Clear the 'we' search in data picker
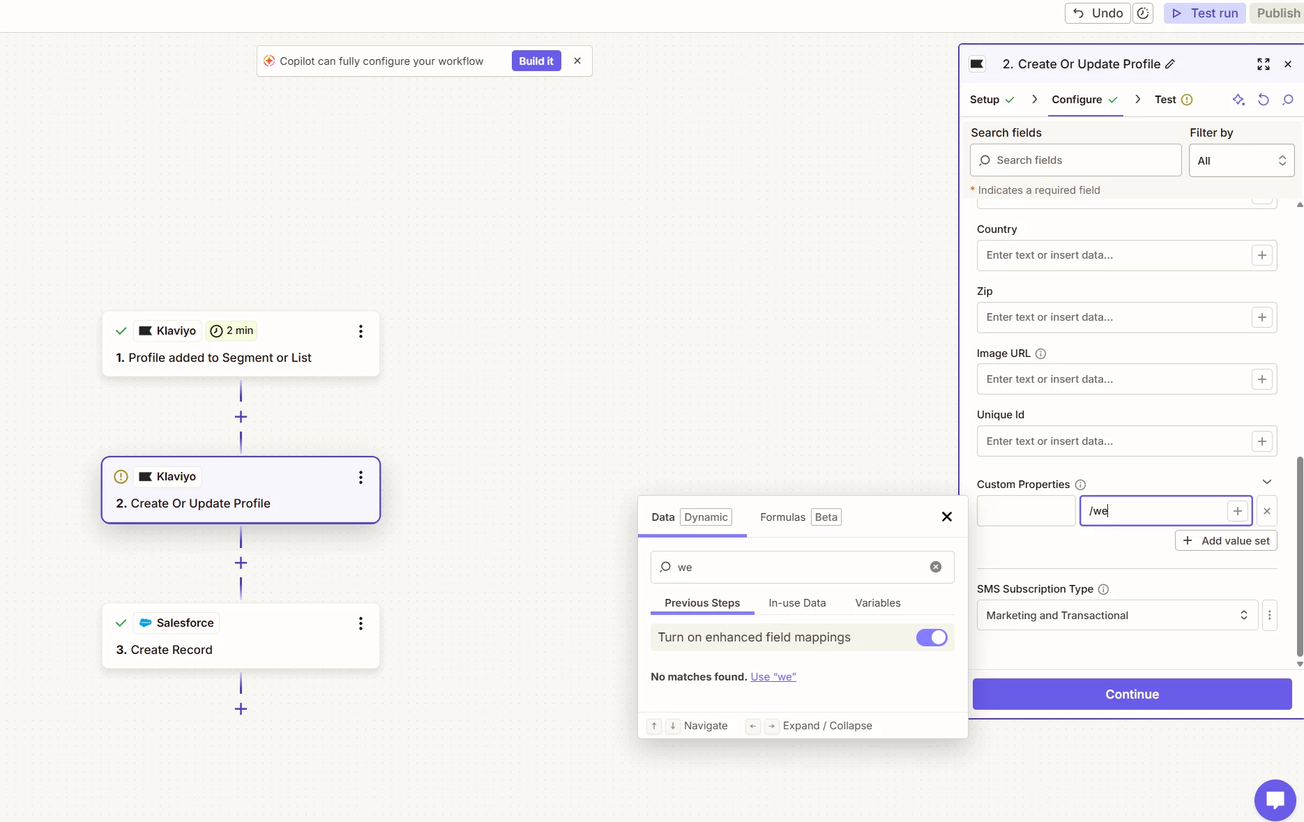Screen dimensions: 1304x822 (x=936, y=568)
